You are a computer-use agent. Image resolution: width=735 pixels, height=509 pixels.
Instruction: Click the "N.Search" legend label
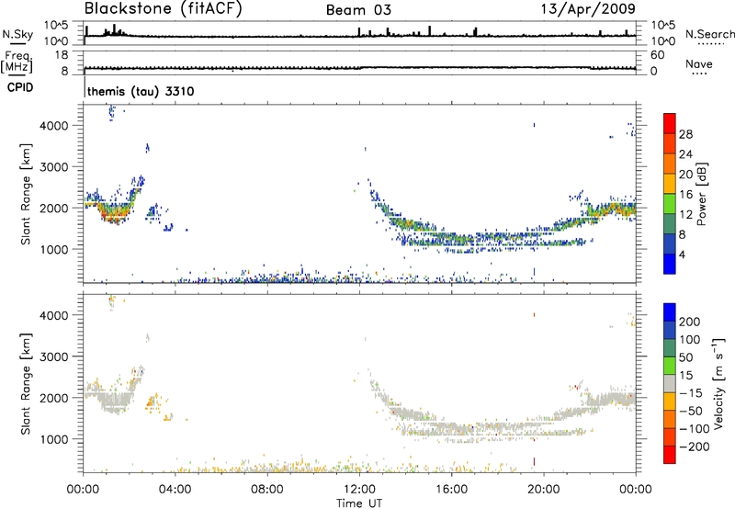(710, 34)
